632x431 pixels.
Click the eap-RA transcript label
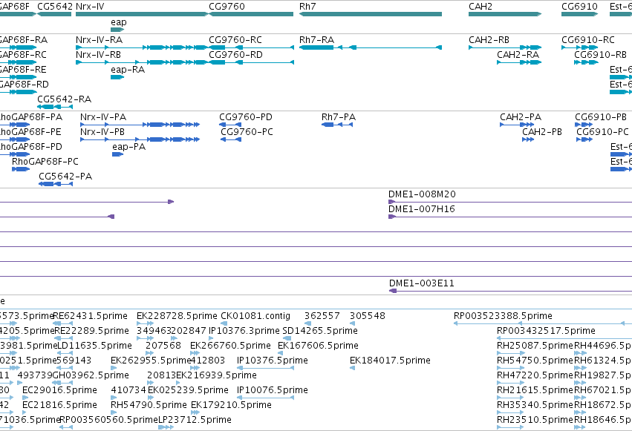[x=128, y=70]
